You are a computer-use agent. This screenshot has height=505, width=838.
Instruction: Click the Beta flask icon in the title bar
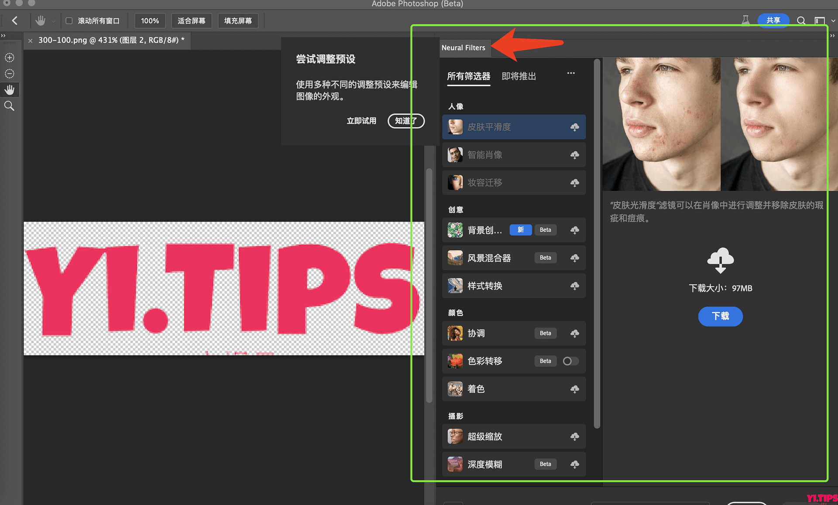click(x=746, y=20)
